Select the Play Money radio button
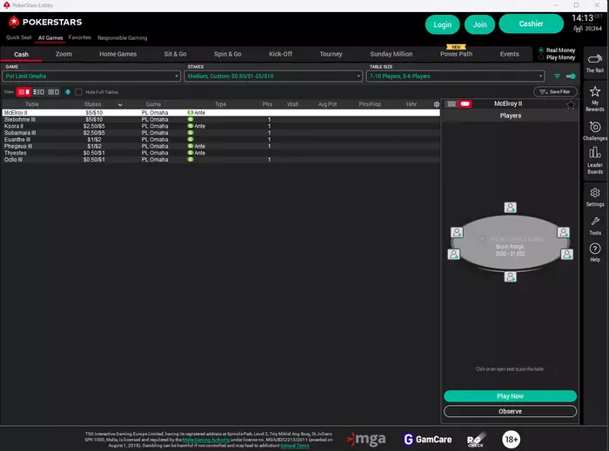The image size is (609, 451). click(541, 57)
